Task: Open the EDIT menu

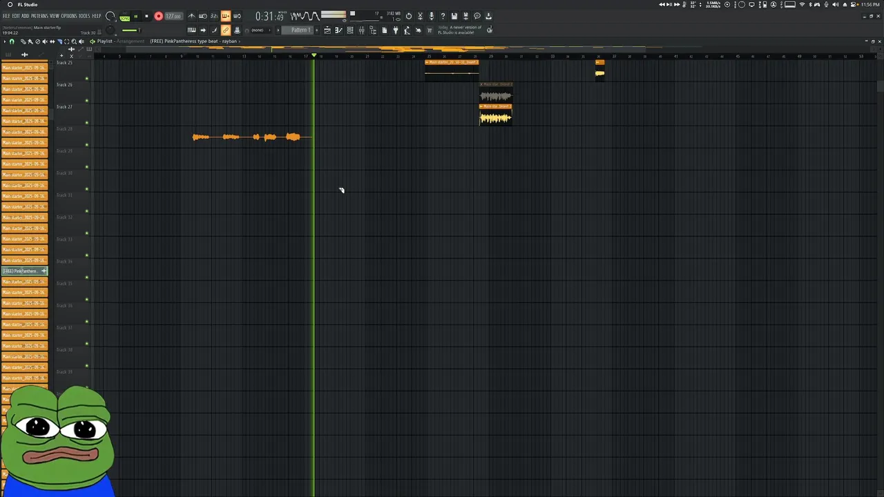Action: (16, 16)
